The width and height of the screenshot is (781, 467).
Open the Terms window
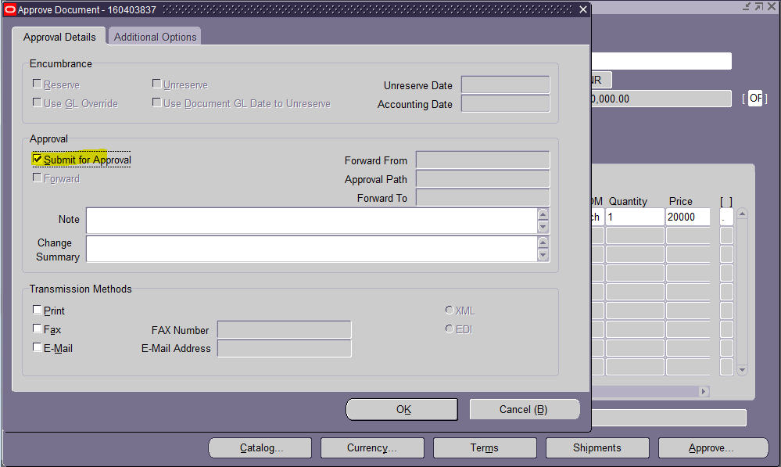pyautogui.click(x=484, y=447)
